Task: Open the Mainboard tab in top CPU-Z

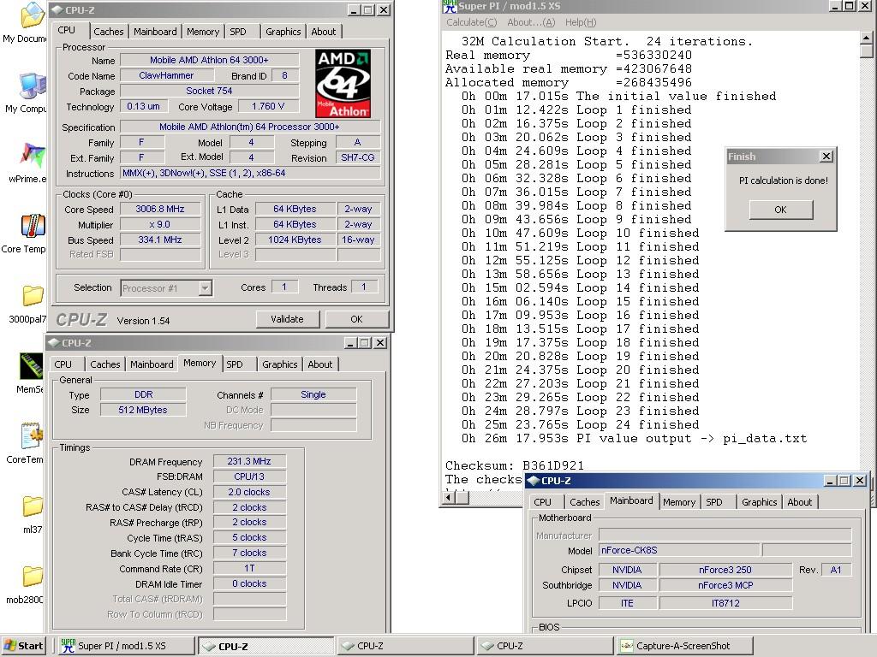Action: tap(155, 32)
